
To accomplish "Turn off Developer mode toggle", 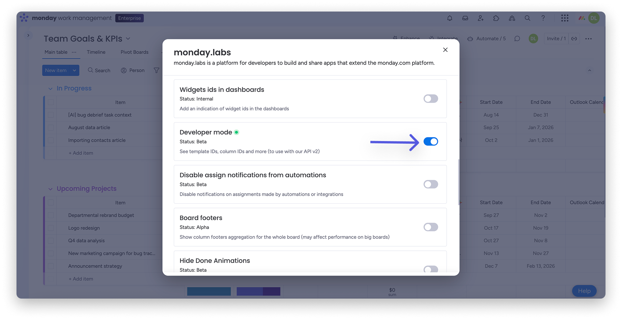I will pos(431,141).
